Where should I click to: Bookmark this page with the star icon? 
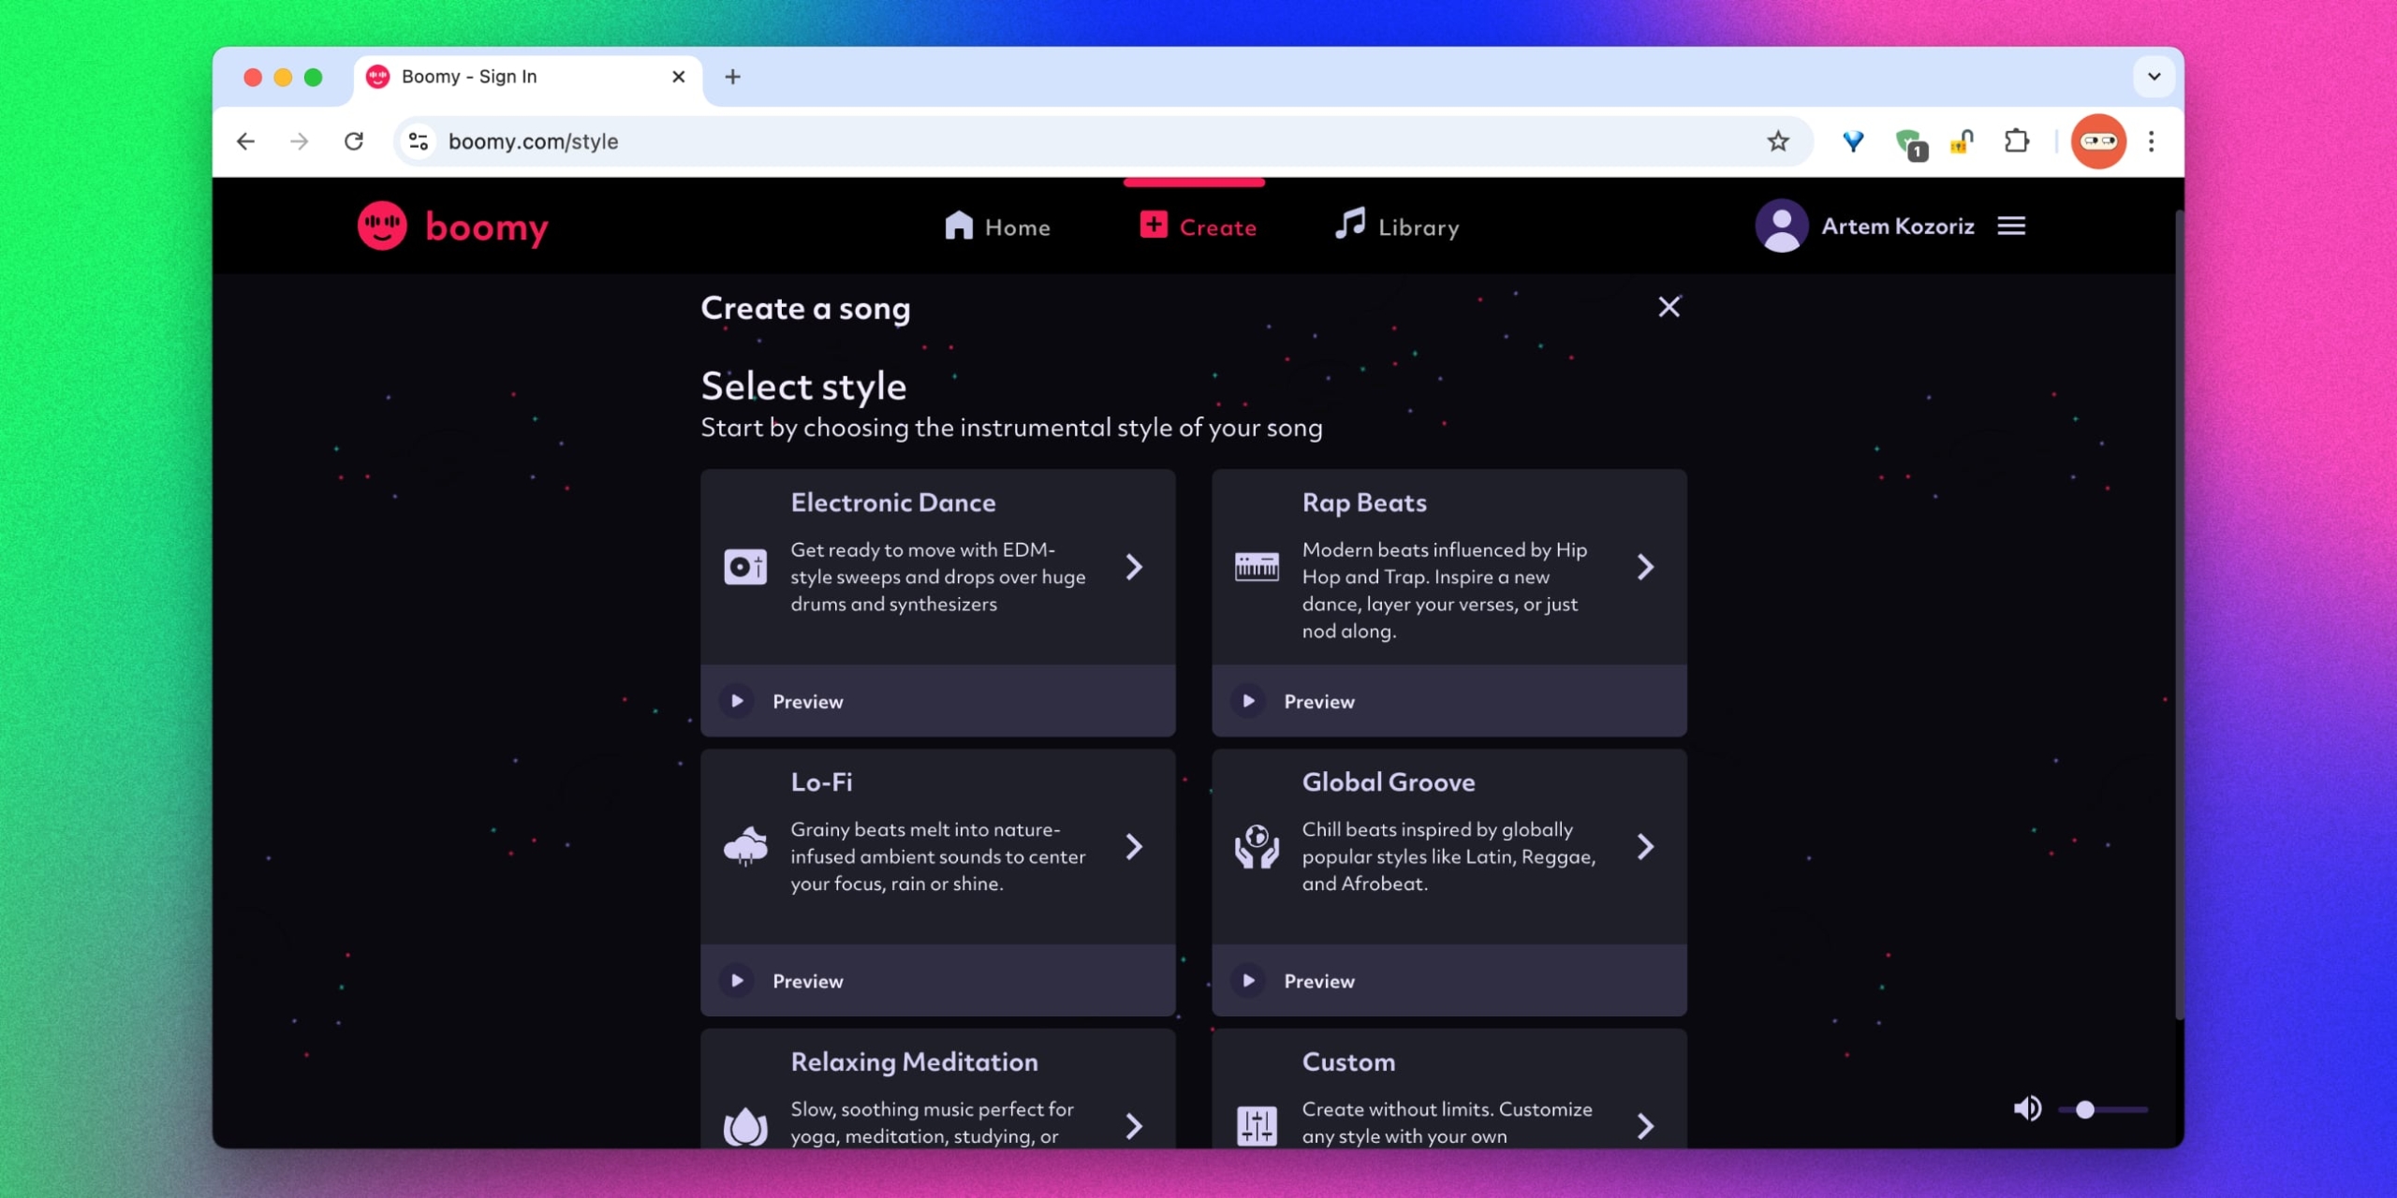tap(1777, 141)
